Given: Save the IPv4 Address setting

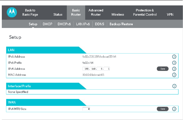Looking at the screenshot, I should click(x=163, y=69).
